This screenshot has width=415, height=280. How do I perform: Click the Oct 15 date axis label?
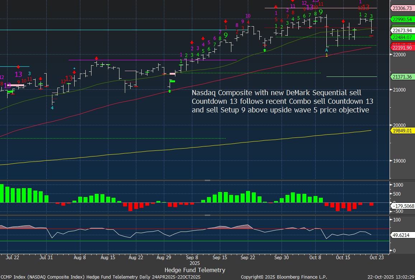pyautogui.click(x=343, y=257)
